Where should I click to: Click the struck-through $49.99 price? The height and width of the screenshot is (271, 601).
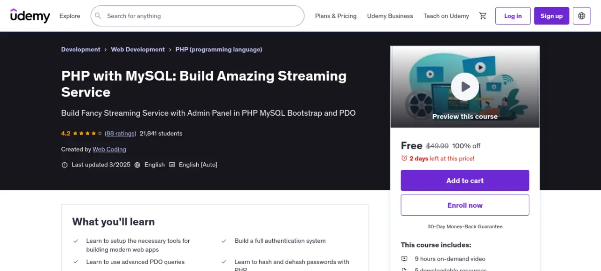437,146
